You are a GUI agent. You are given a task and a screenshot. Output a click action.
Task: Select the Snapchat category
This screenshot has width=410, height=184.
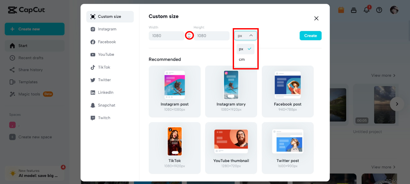tap(110, 105)
